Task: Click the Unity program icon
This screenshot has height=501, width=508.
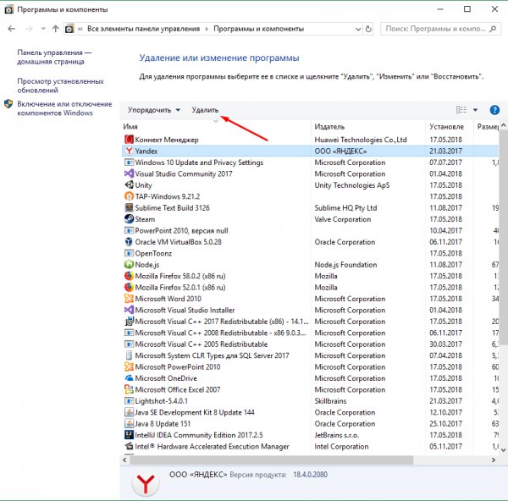Action: (x=129, y=185)
